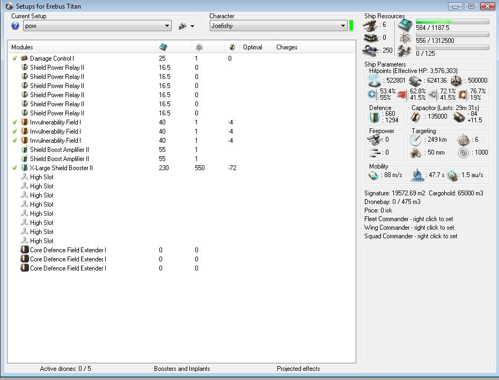Sort by the Optimal column header
Screen dimensions: 499x380
[x=253, y=47]
